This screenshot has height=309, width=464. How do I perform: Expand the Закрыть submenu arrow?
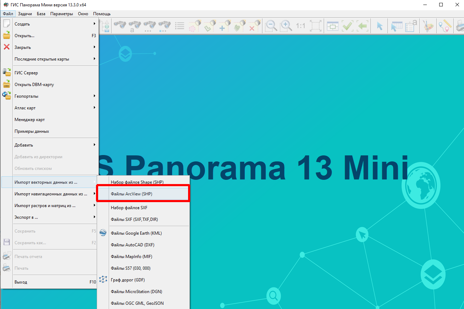[94, 47]
